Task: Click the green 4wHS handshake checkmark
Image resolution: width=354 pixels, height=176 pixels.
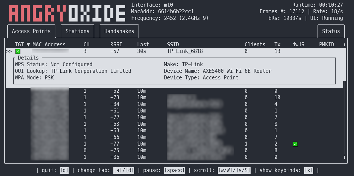Action: [x=295, y=144]
